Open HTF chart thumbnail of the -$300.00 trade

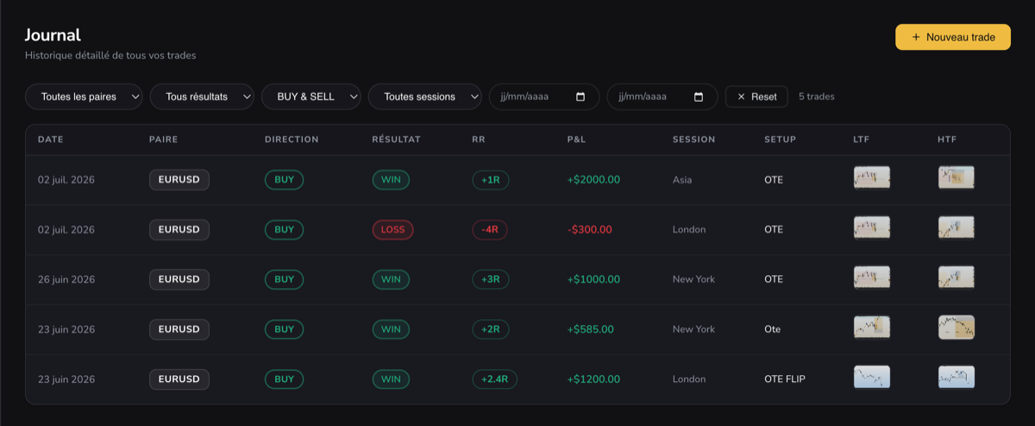[x=956, y=228]
